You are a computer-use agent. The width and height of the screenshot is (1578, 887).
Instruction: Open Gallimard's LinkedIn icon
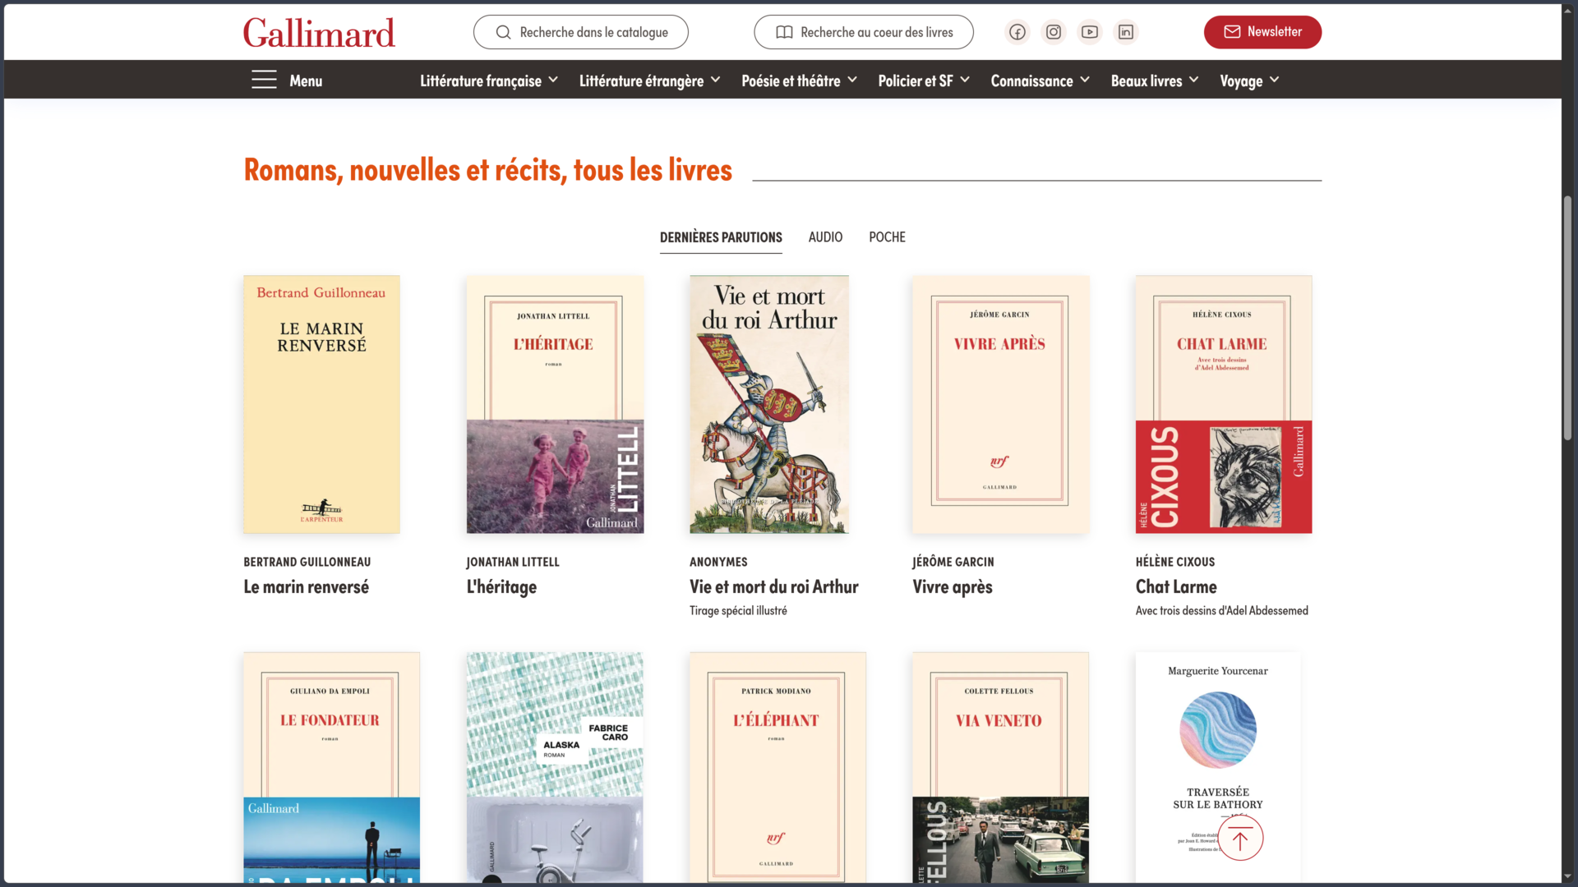click(1126, 32)
